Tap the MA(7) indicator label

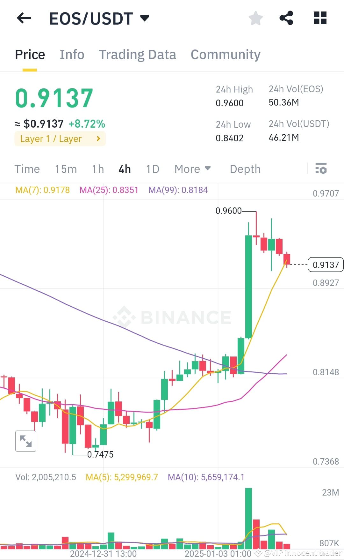click(x=42, y=190)
